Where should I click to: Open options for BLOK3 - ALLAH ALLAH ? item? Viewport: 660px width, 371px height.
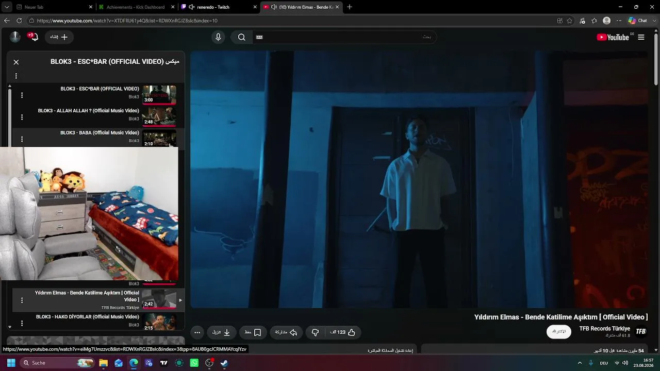[x=22, y=117]
